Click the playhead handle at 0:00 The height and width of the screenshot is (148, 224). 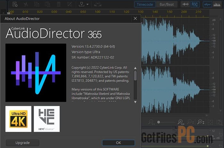[x=9, y=13]
